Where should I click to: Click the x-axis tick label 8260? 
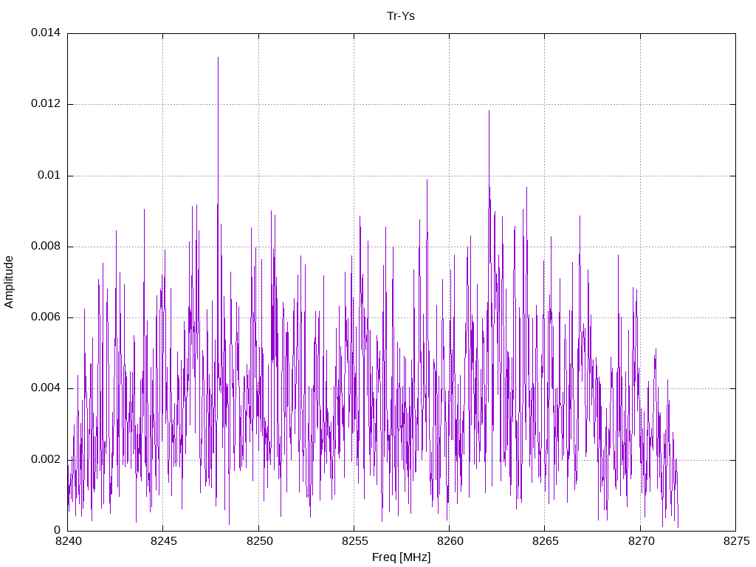tap(450, 541)
